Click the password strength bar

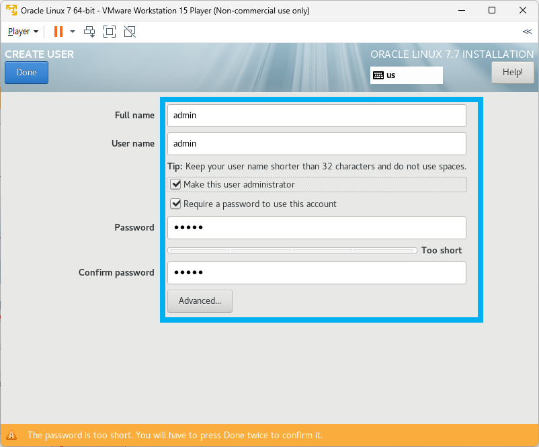coord(292,250)
